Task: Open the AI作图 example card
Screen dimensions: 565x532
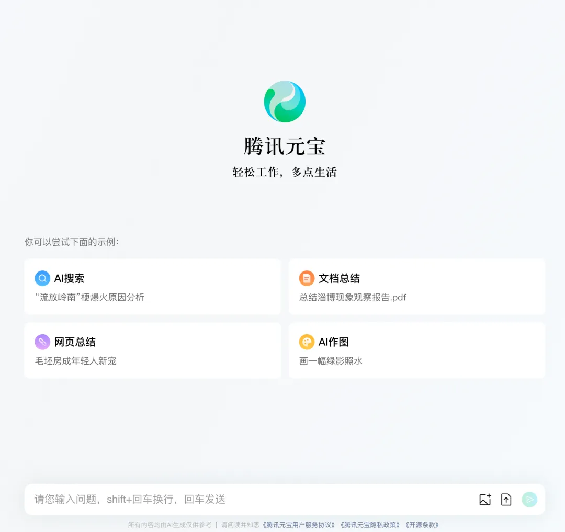Action: 417,350
